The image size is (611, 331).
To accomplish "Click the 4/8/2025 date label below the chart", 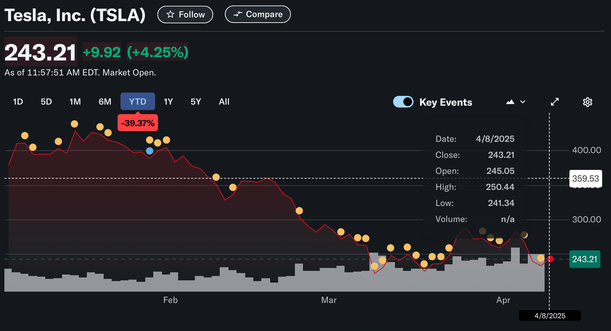I will (549, 316).
